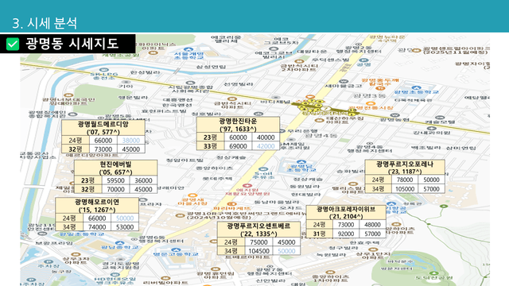The image size is (509, 286).
Task: Click the S-oil 주유소 gas station icon
Action: point(263,169)
